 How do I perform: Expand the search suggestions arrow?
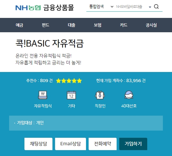[150, 7]
